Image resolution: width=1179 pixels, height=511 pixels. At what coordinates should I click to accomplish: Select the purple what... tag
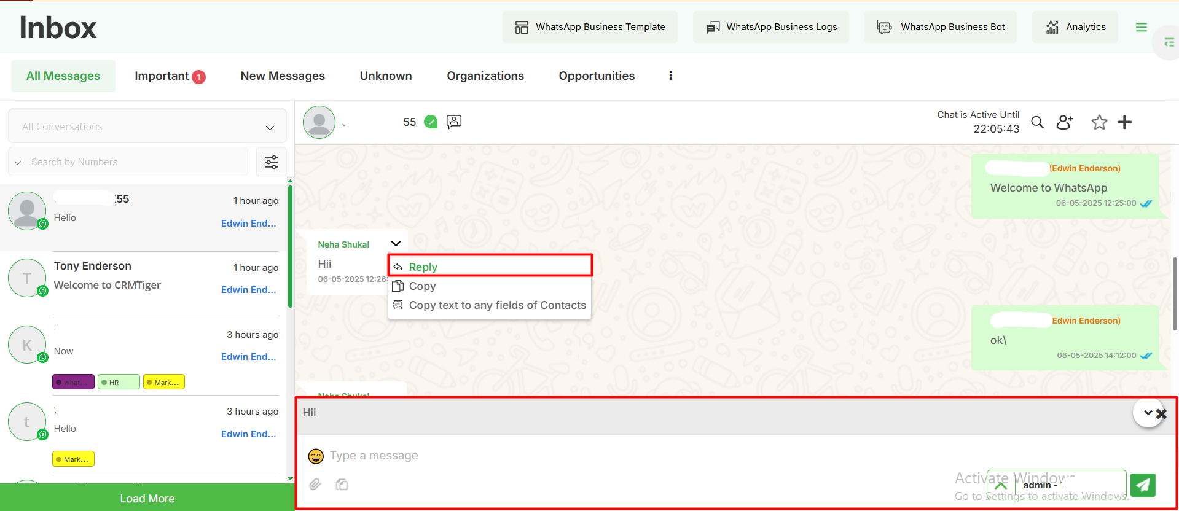click(x=73, y=382)
